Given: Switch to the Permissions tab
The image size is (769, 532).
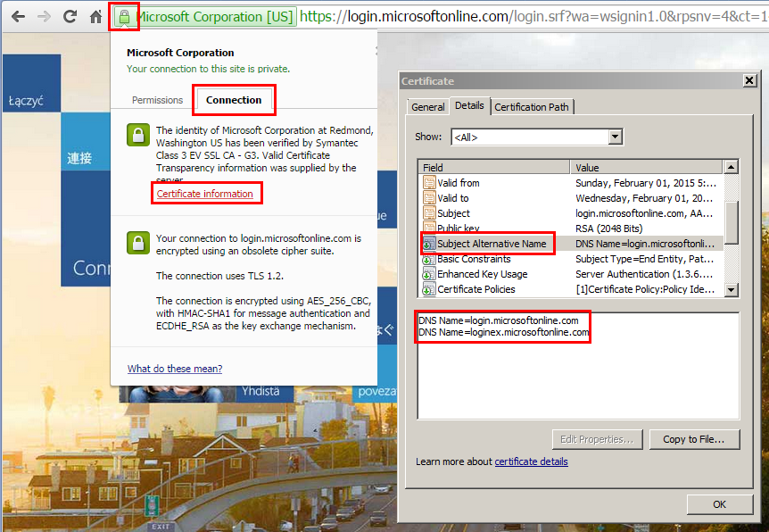Looking at the screenshot, I should click(x=157, y=100).
